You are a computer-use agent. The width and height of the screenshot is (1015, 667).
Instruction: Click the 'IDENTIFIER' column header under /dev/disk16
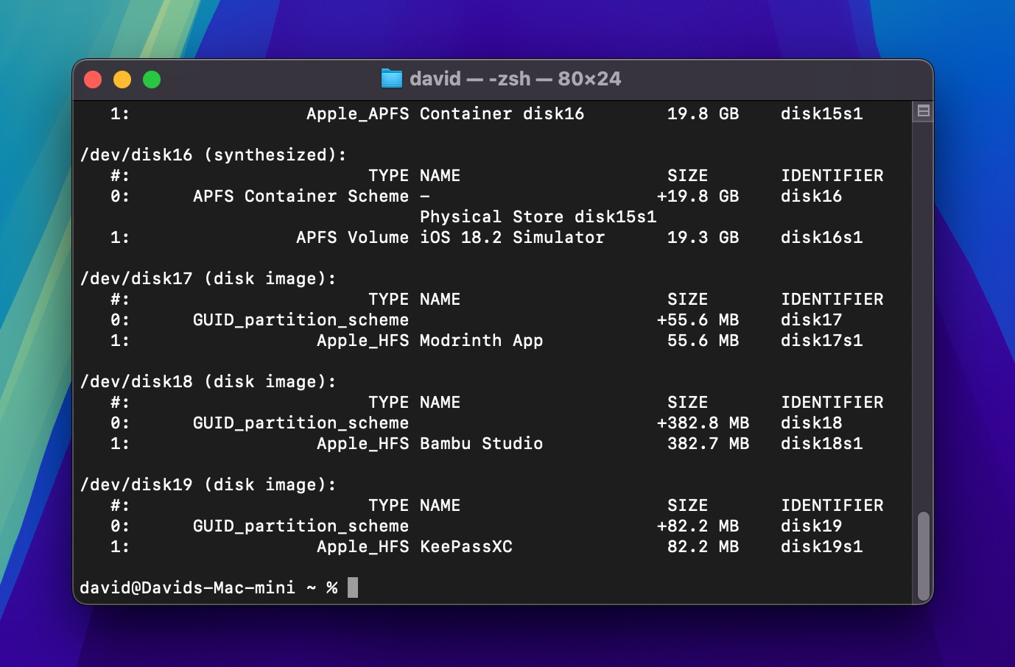pos(832,175)
